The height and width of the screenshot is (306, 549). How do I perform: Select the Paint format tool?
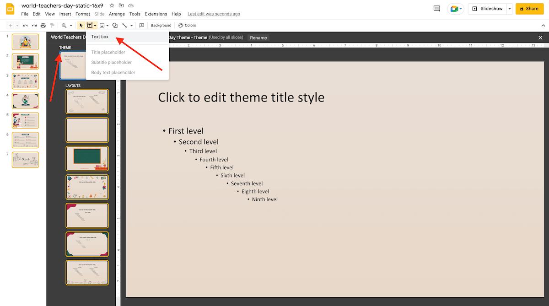[x=52, y=25]
